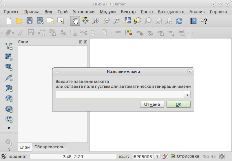Toggle mouse extents display in status bar

tap(3, 156)
